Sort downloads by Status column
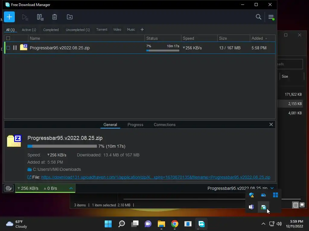The width and height of the screenshot is (309, 231). [163, 38]
